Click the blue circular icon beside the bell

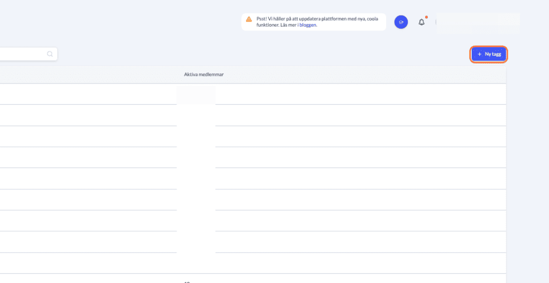click(400, 22)
